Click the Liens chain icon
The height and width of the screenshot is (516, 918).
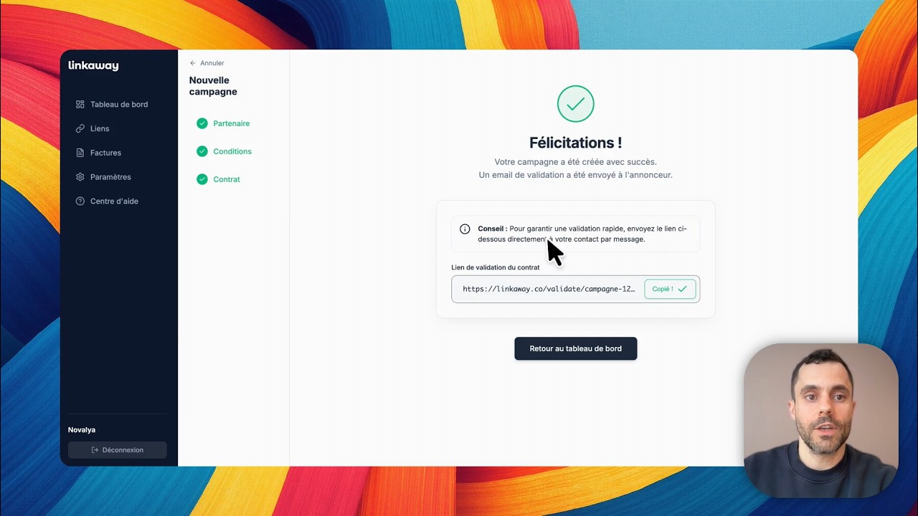(x=80, y=129)
